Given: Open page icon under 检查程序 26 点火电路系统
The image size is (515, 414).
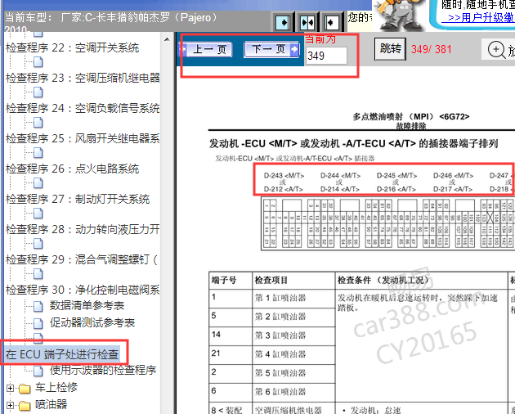Looking at the screenshot, I should (x=38, y=183).
